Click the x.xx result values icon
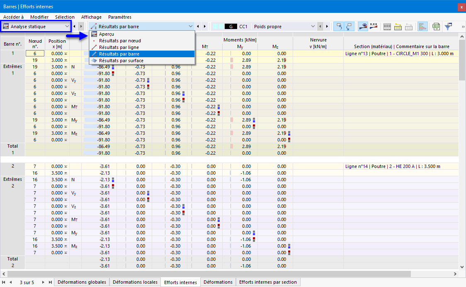 tap(374, 27)
